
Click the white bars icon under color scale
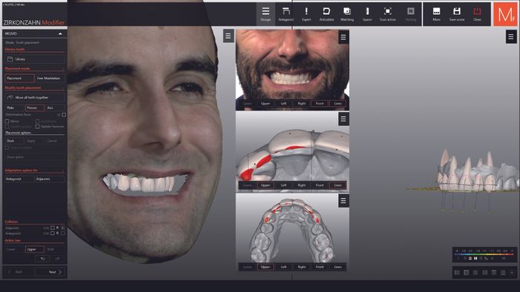470,258
